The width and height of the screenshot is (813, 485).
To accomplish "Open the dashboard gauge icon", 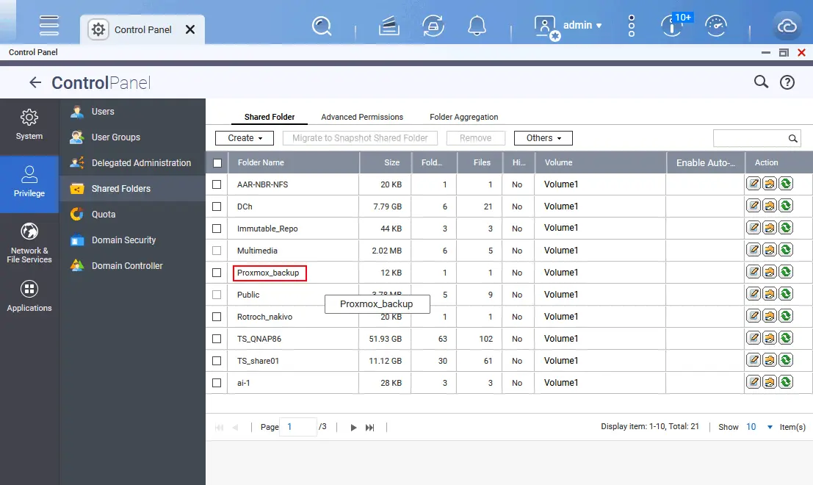I will 716,26.
